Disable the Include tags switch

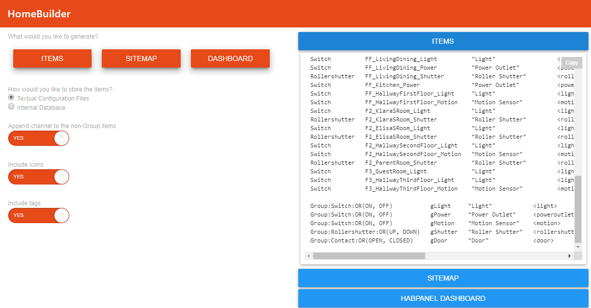point(39,215)
